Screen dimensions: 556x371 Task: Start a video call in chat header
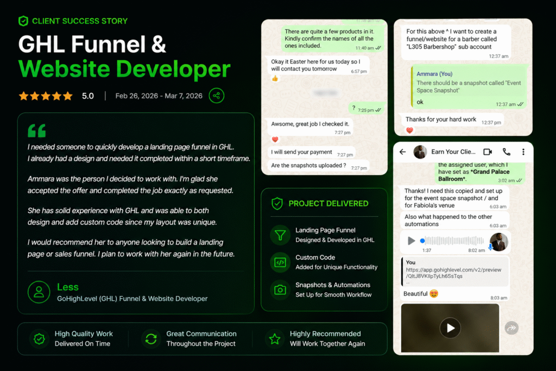click(x=488, y=152)
